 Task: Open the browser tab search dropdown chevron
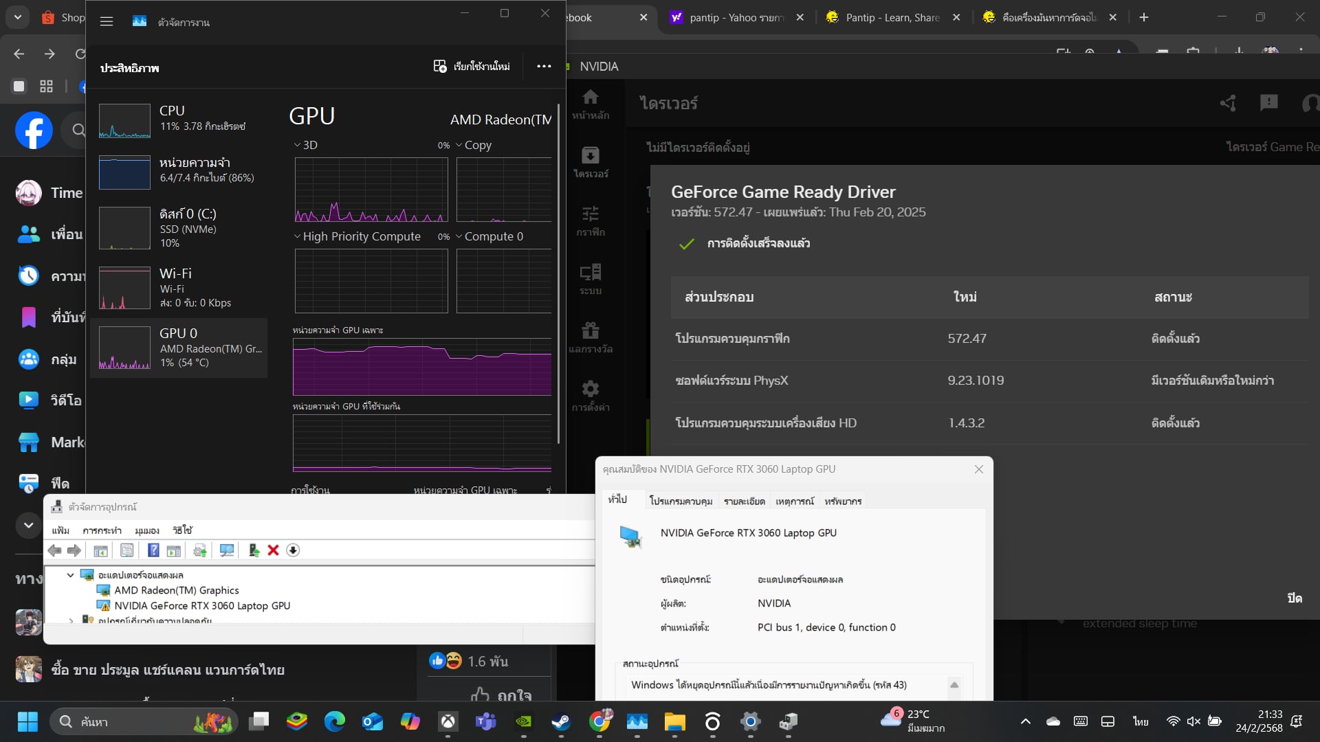click(x=18, y=17)
